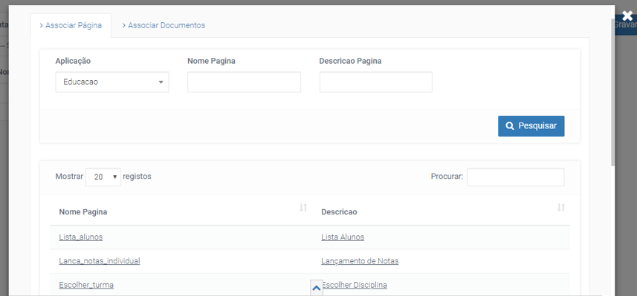The image size is (637, 296).
Task: Open the Mostrar registos count dropdown
Action: [103, 177]
